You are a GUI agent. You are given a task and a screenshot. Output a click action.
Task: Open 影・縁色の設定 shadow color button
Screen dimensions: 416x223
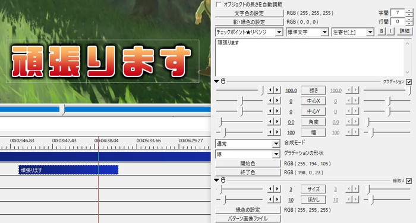coord(249,22)
